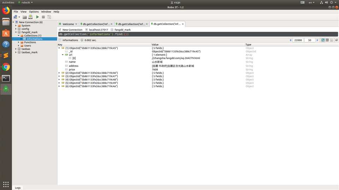Expand document (4) ObjectId ending 719c48
The width and height of the screenshot is (339, 190).
pyautogui.click(x=59, y=80)
